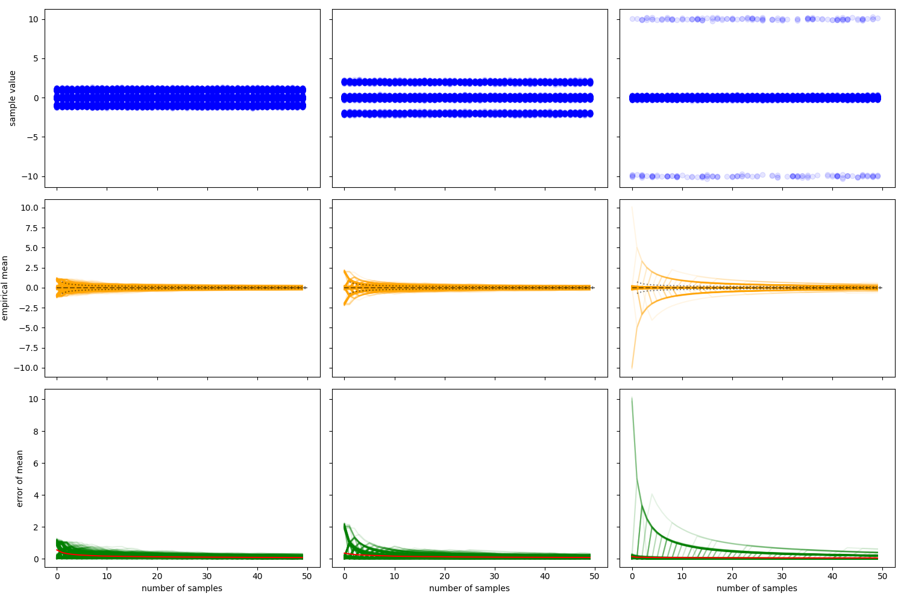
Task: Click the '7.5' tick on empirical mean axis
Action: pos(30,228)
